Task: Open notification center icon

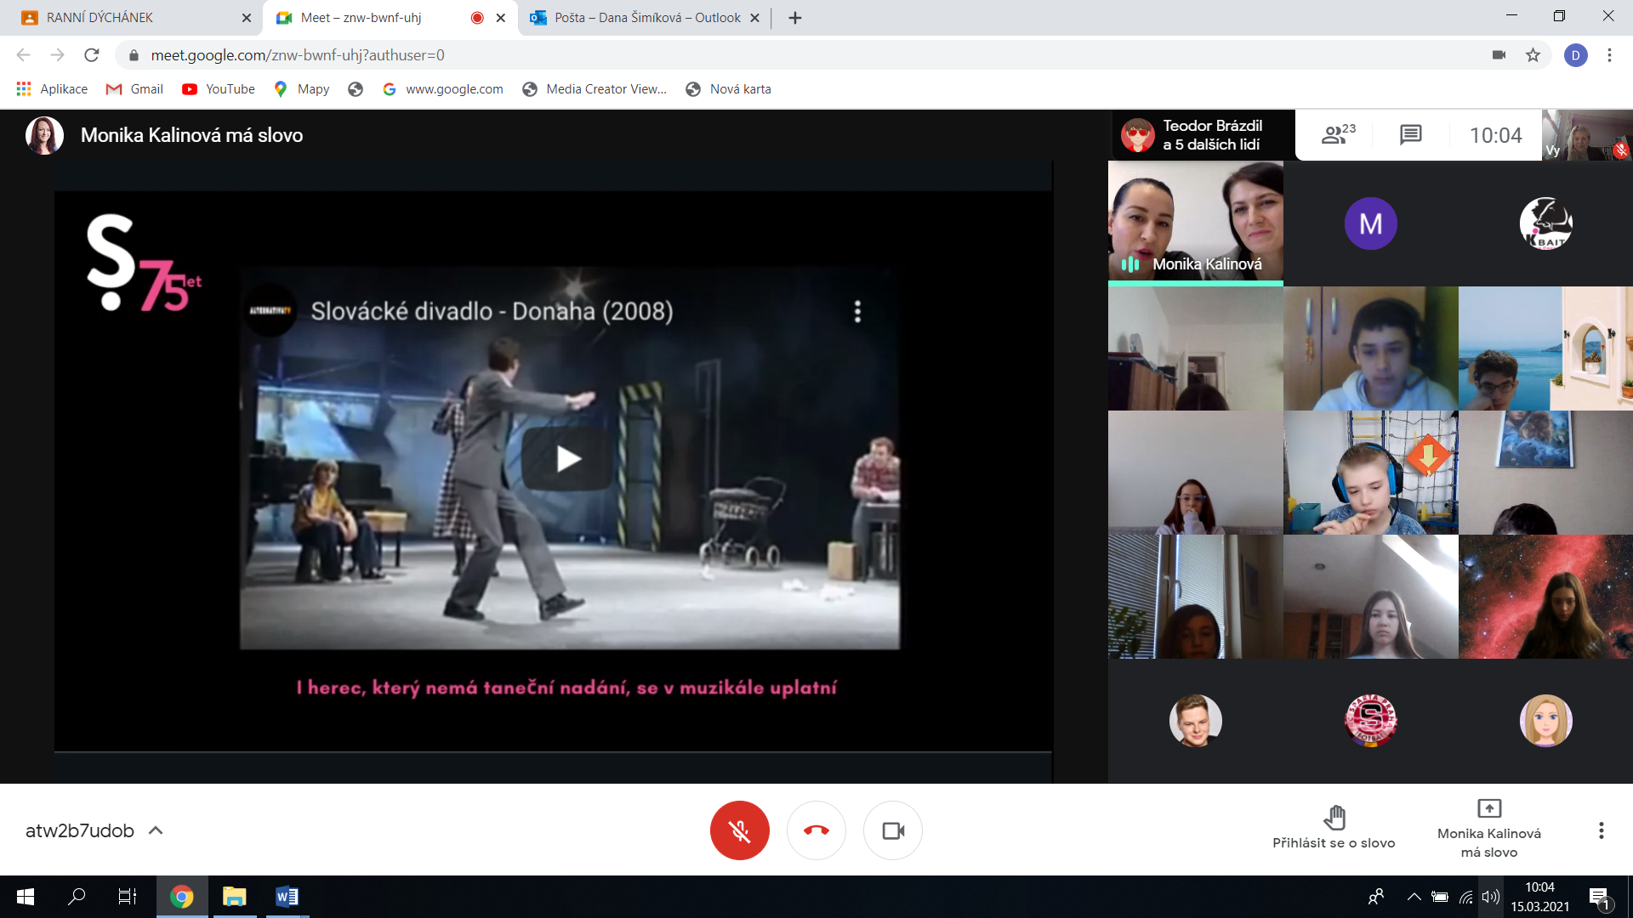Action: point(1599,897)
